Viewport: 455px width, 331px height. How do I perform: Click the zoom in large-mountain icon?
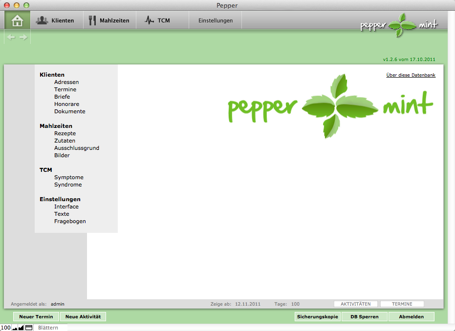(x=21, y=328)
